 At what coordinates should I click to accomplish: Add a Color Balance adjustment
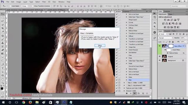click(167, 24)
